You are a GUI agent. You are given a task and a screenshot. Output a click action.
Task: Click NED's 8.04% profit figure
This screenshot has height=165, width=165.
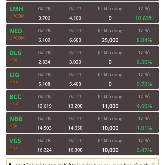144,40
